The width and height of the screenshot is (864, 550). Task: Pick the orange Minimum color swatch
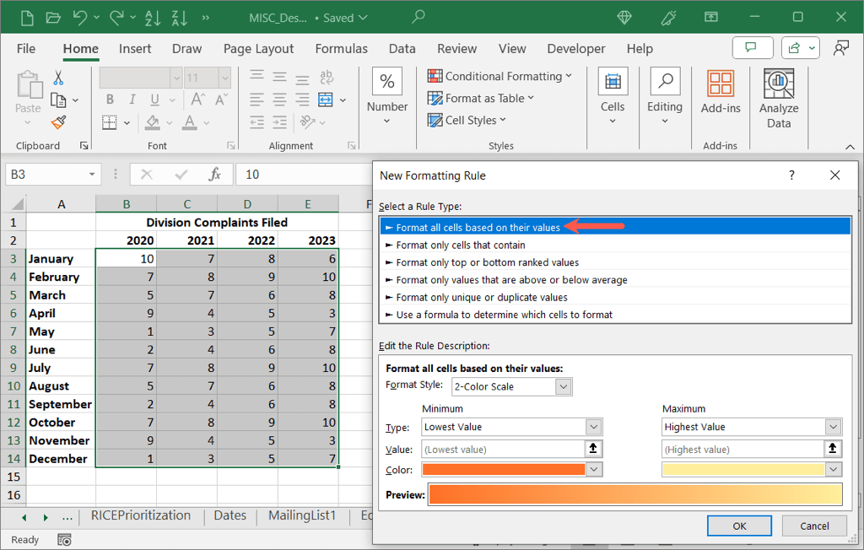pos(504,469)
